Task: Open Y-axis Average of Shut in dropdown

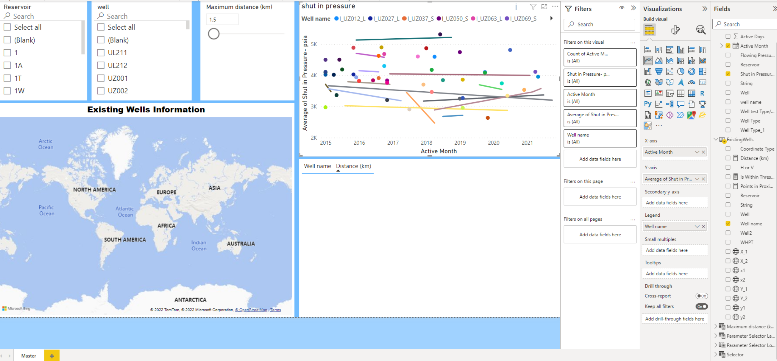Action: coord(697,179)
